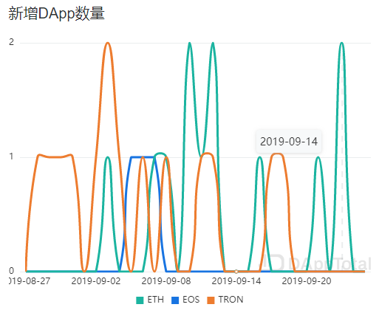Click the rightmost green ETH peak
The width and height of the screenshot is (379, 310).
coord(341,44)
